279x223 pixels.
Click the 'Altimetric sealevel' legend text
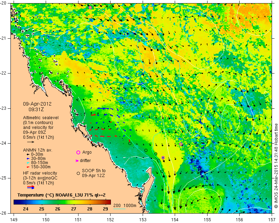(41, 118)
